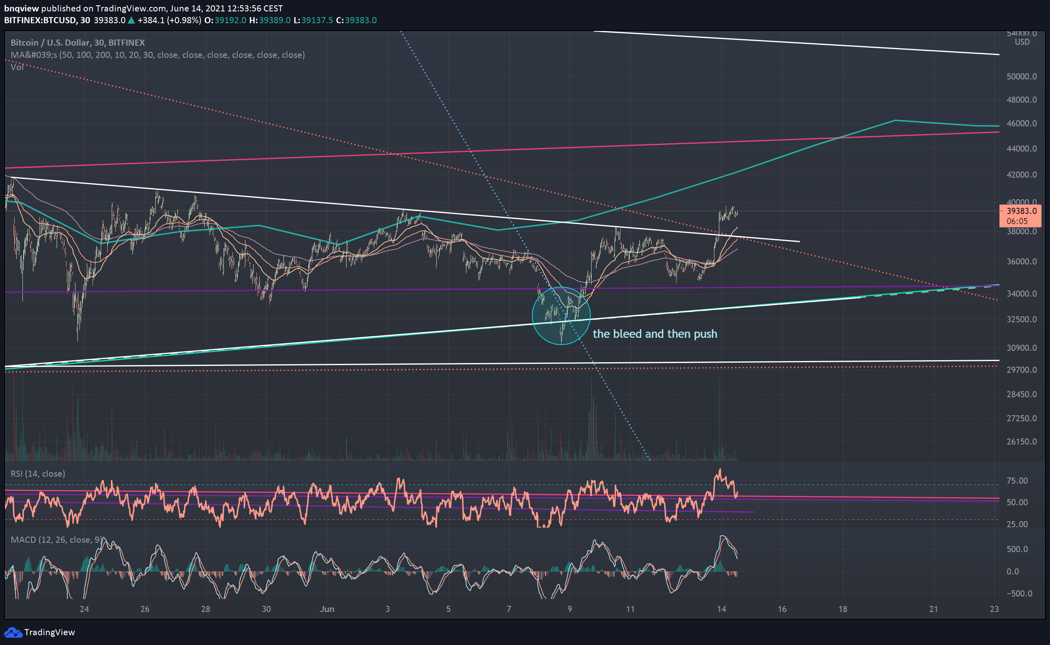Click the USD currency label
This screenshot has width=1050, height=645.
1022,42
